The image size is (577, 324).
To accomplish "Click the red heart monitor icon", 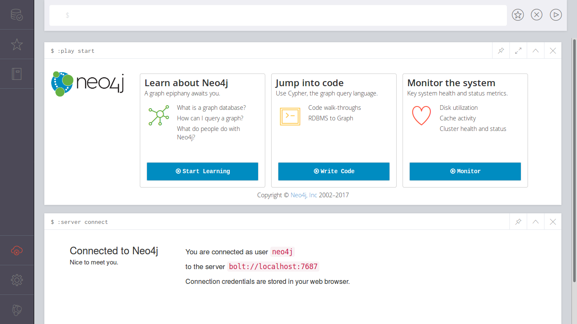I will click(x=421, y=115).
